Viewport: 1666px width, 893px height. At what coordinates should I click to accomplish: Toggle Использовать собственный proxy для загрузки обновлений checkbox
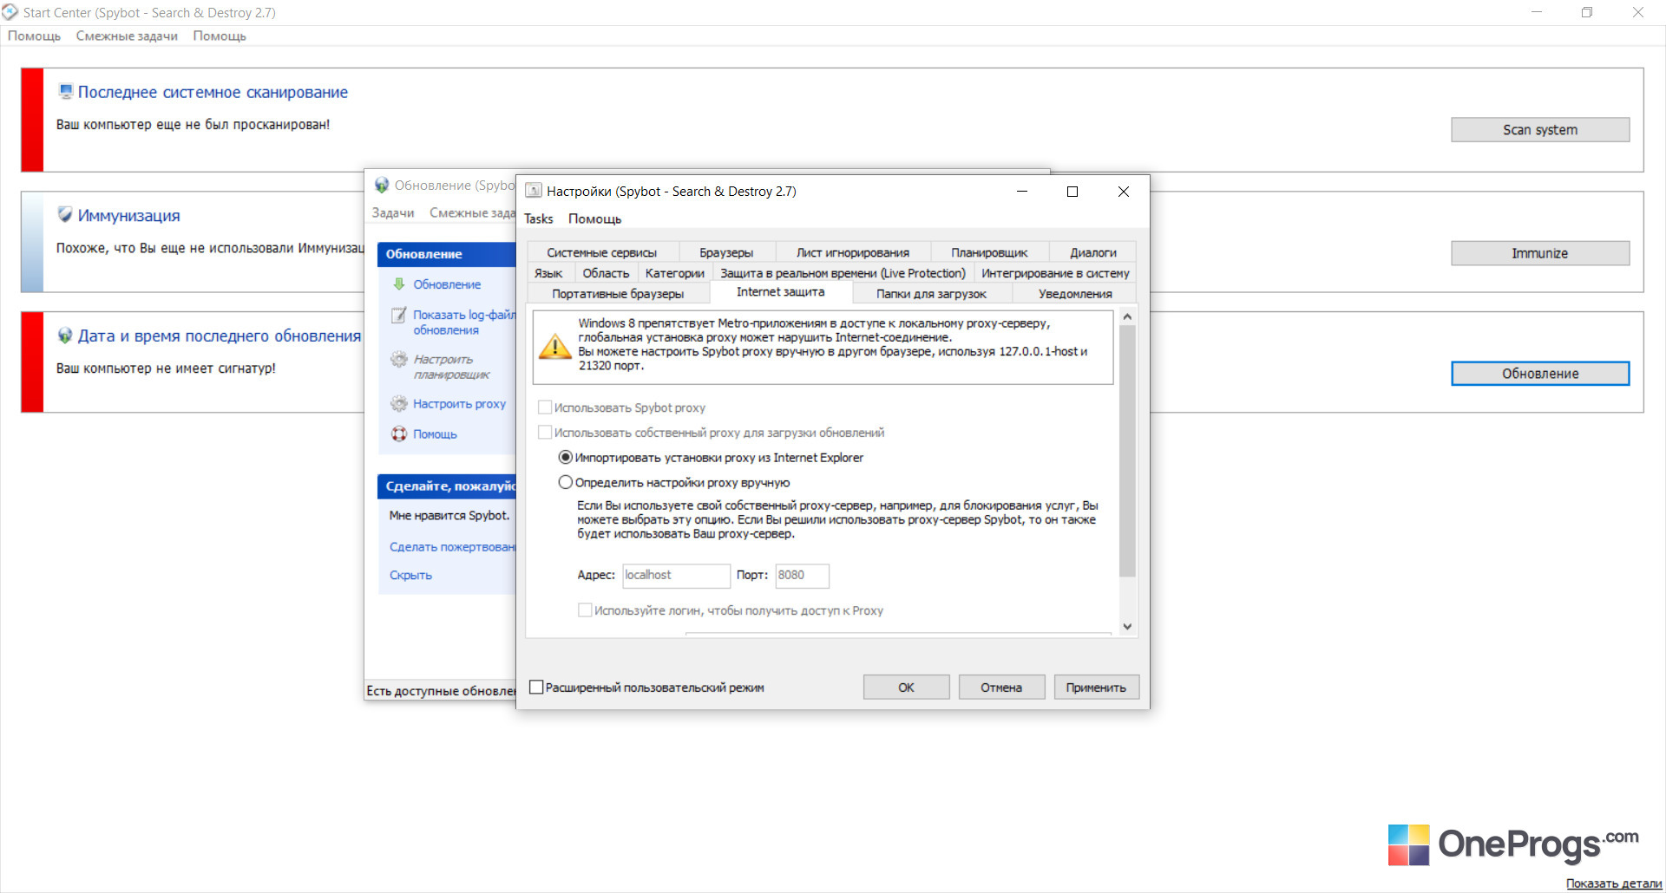click(545, 432)
